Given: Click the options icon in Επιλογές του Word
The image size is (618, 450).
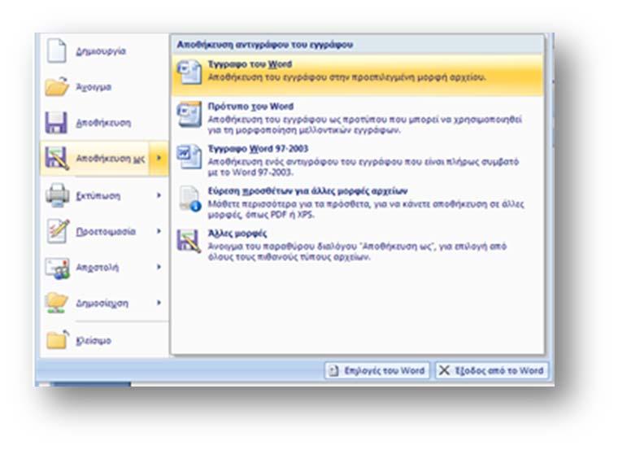Looking at the screenshot, I should tap(333, 370).
